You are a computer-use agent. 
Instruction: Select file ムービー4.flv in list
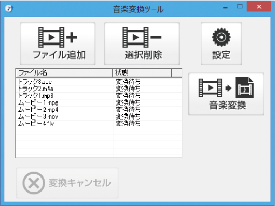pos(36,124)
